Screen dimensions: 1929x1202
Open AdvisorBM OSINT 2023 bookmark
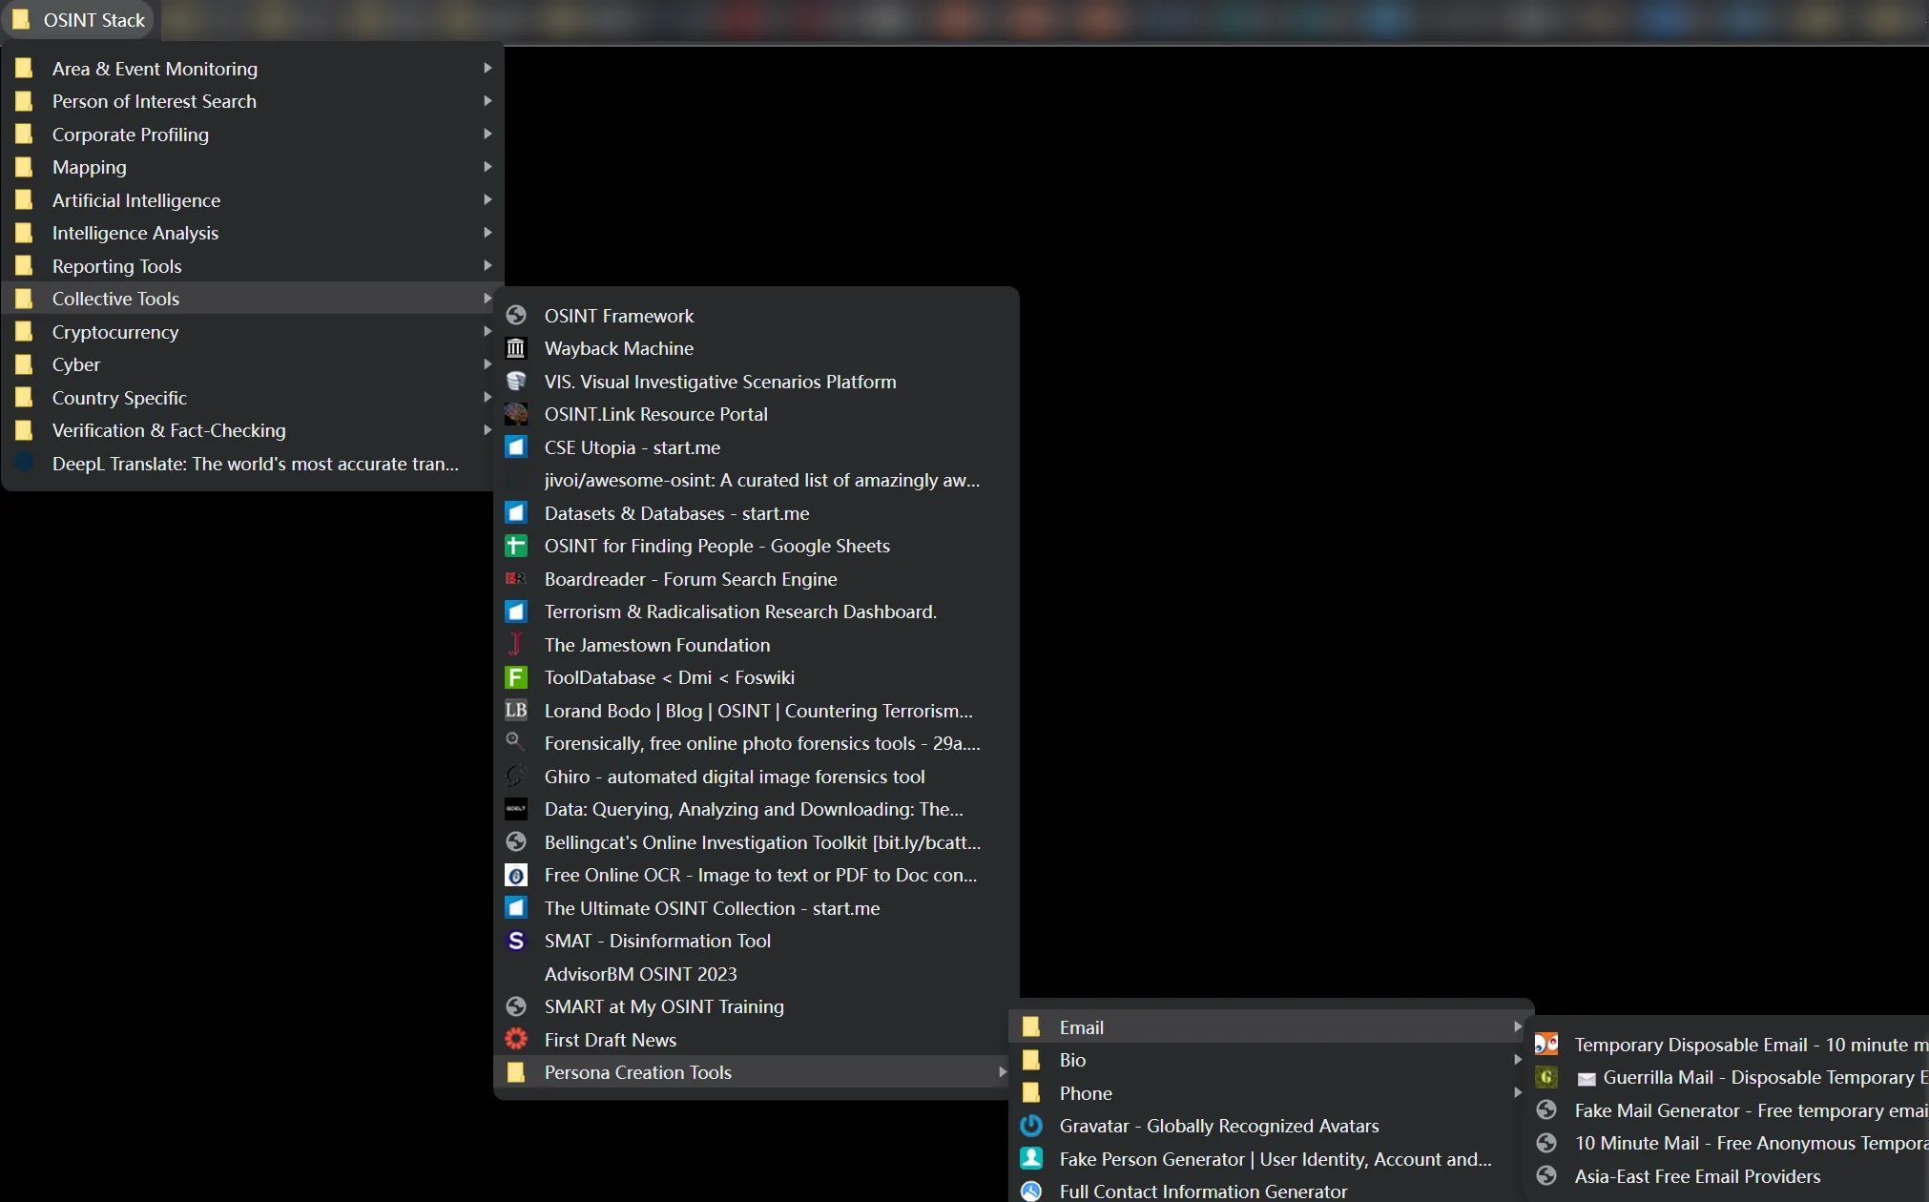point(755,973)
